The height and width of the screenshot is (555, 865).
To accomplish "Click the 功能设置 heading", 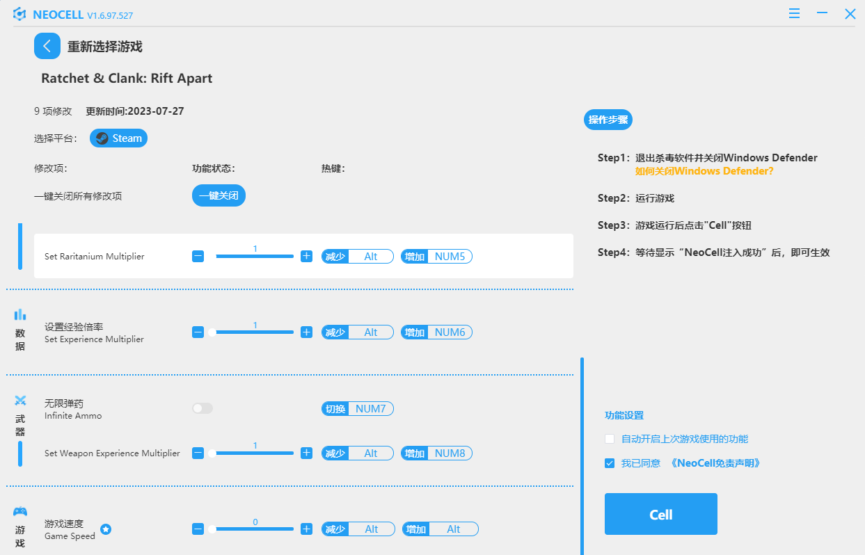I will coord(624,415).
